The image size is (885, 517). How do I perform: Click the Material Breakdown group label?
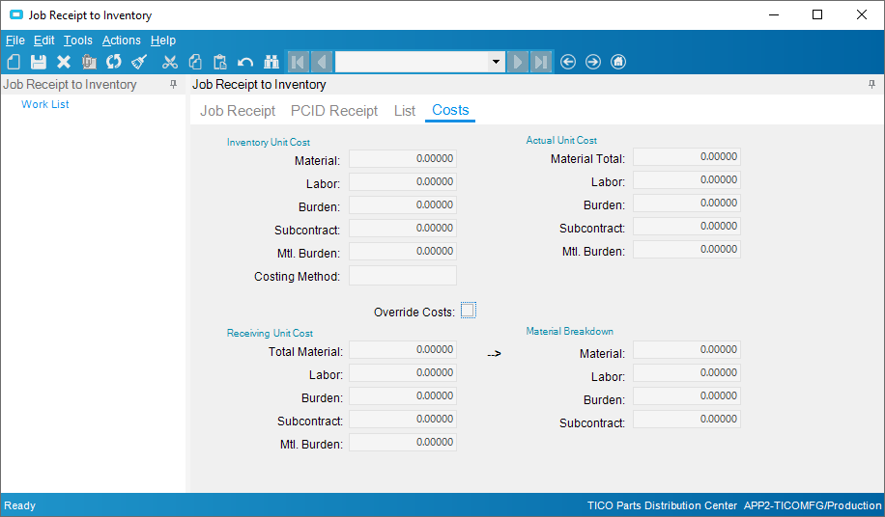click(x=569, y=331)
